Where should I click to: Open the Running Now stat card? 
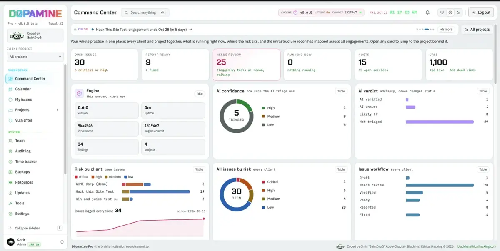(x=317, y=65)
